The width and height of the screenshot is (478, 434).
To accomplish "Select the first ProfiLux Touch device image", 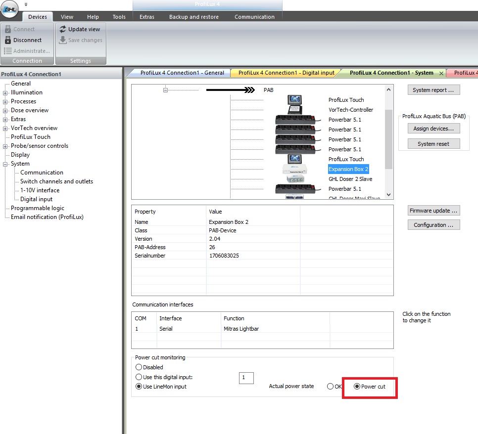I will point(294,99).
